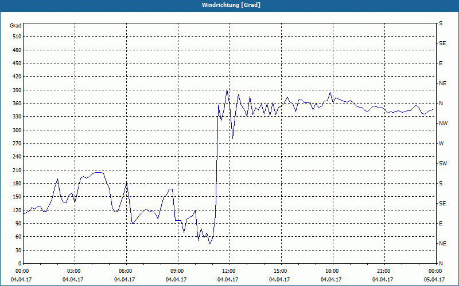
Task: Click the 00:00 time label above 04.04.17
Action: pyautogui.click(x=21, y=271)
